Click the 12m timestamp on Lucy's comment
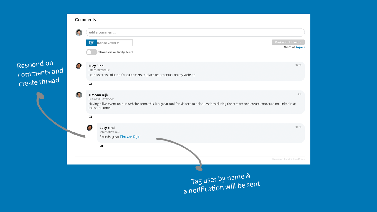The image size is (377, 212). click(x=298, y=65)
